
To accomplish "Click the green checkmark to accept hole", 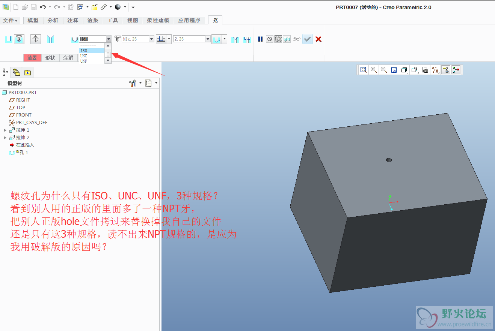I will coord(308,39).
